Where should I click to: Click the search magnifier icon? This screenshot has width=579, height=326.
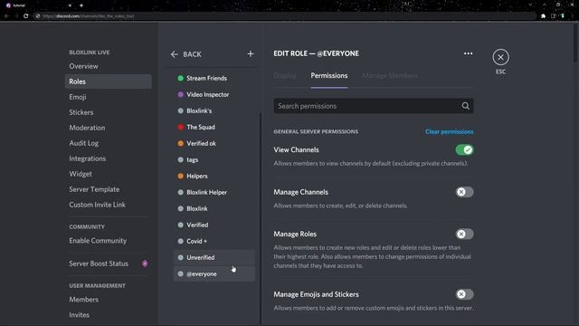[465, 106]
